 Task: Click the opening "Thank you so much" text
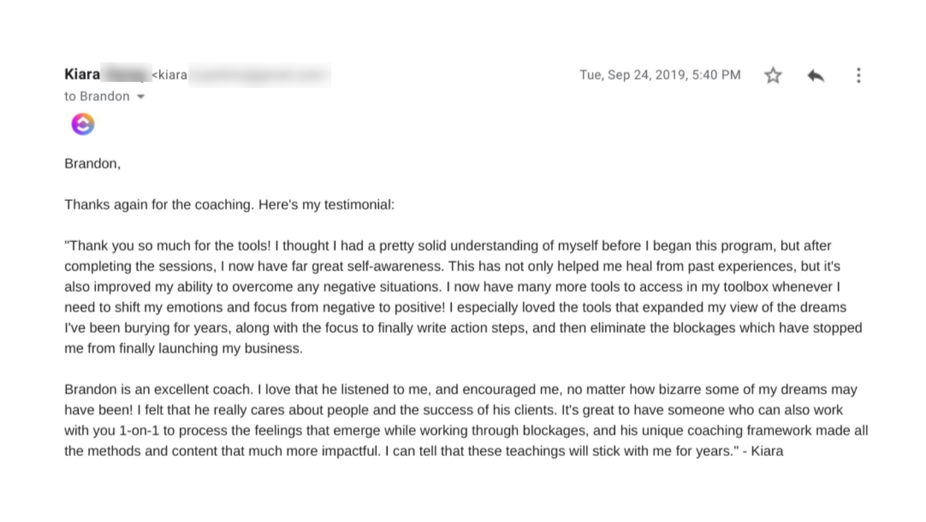[x=116, y=246]
